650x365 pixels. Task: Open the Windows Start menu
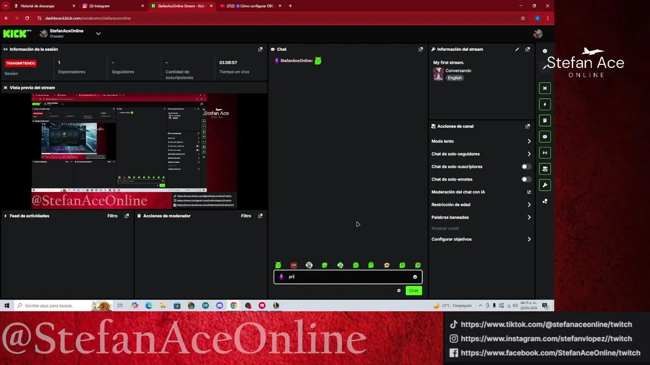7,306
